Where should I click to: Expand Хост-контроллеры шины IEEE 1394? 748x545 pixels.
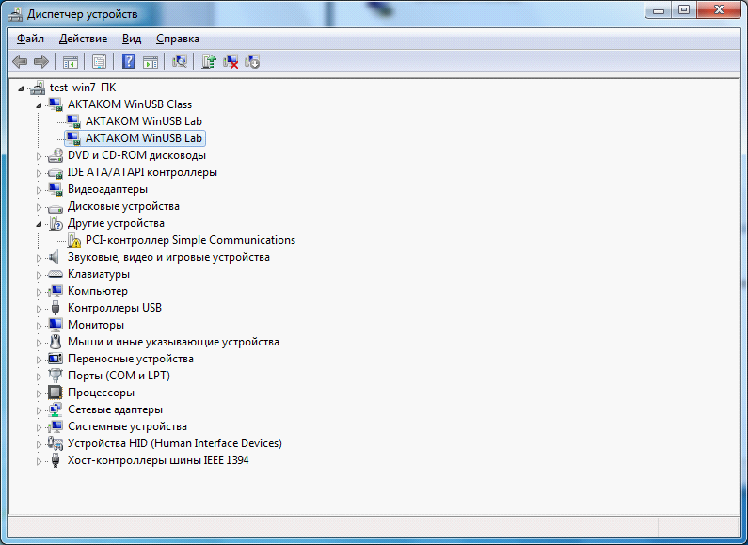[x=40, y=461]
